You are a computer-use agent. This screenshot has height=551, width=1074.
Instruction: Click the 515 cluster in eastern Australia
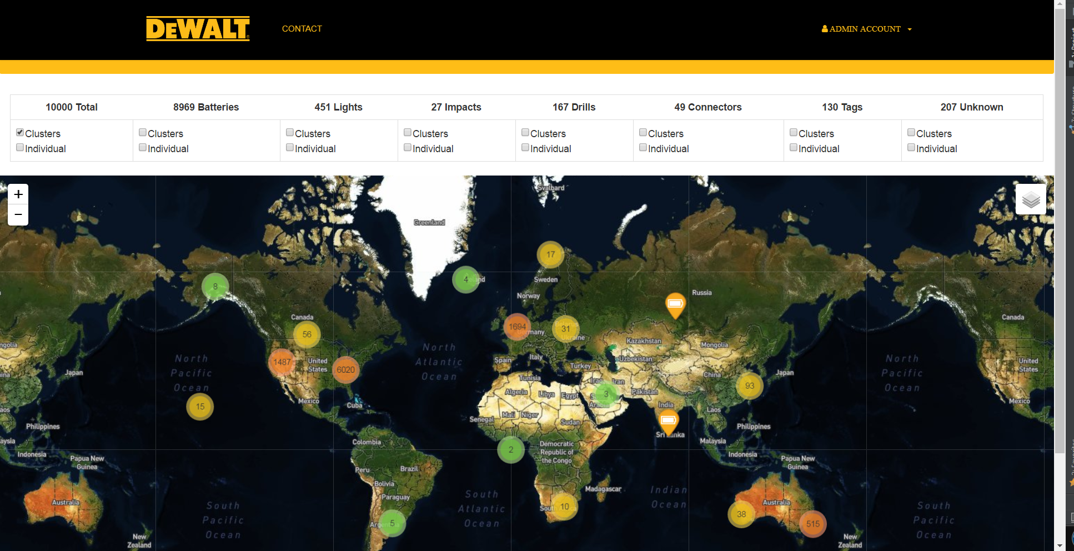pyautogui.click(x=813, y=524)
